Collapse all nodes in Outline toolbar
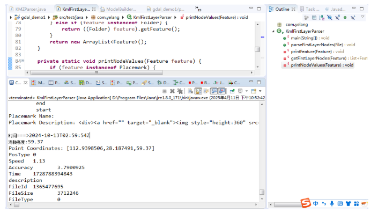 click(314, 17)
